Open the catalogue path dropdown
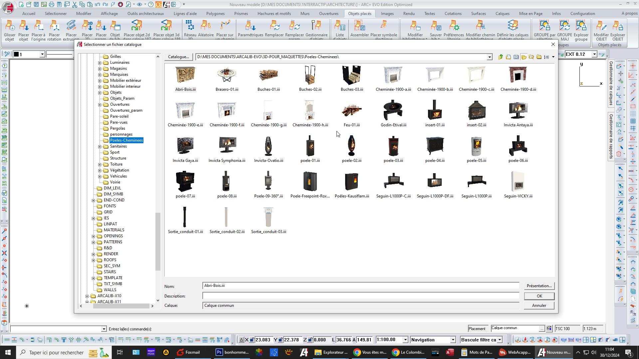Image resolution: width=639 pixels, height=359 pixels. pyautogui.click(x=489, y=57)
